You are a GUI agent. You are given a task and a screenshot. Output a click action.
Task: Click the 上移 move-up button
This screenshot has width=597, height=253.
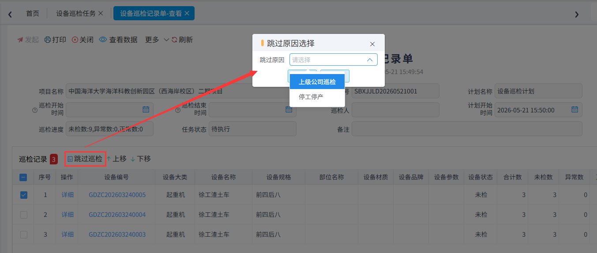116,159
